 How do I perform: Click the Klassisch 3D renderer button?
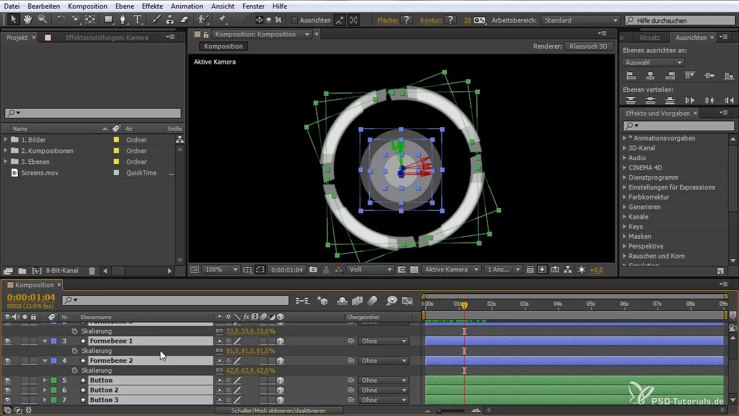[589, 46]
